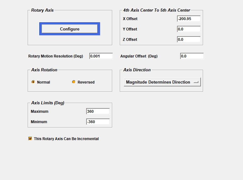
Task: Click the X Offset input field
Action: click(x=189, y=19)
